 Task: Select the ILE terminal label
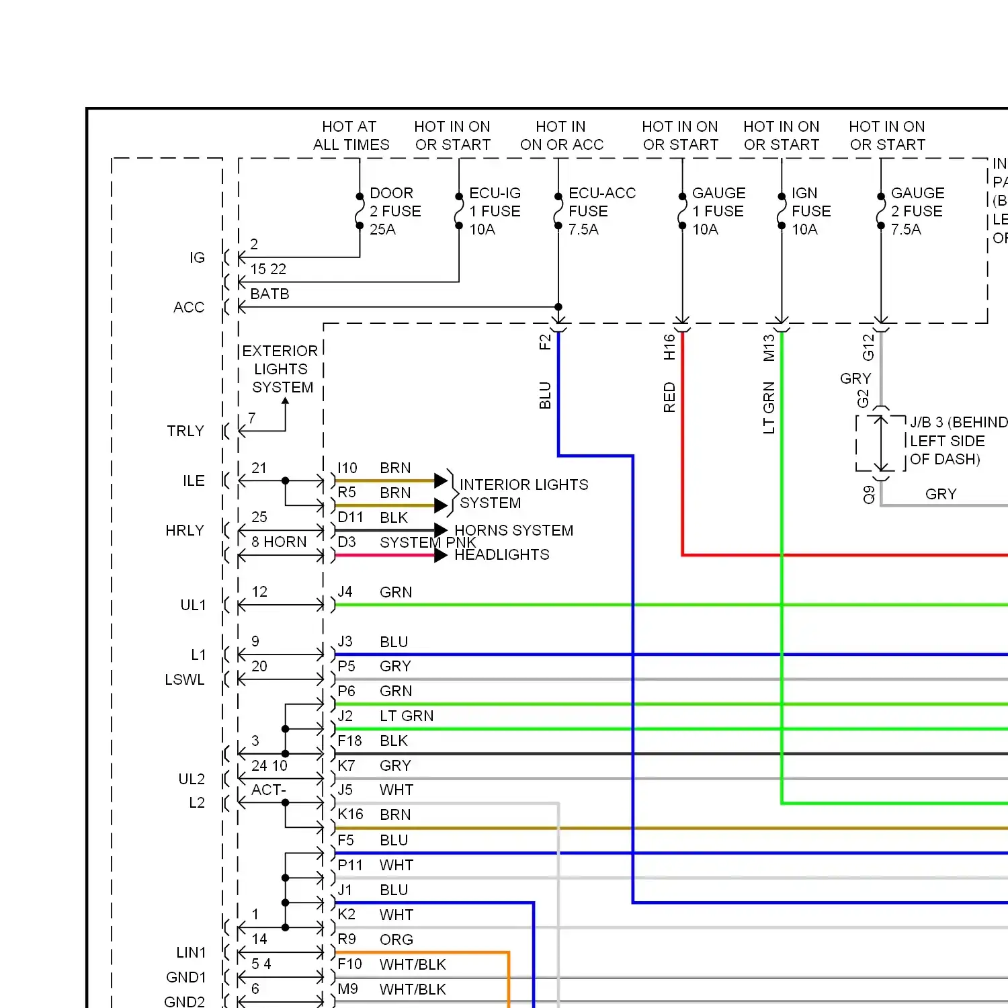[194, 480]
